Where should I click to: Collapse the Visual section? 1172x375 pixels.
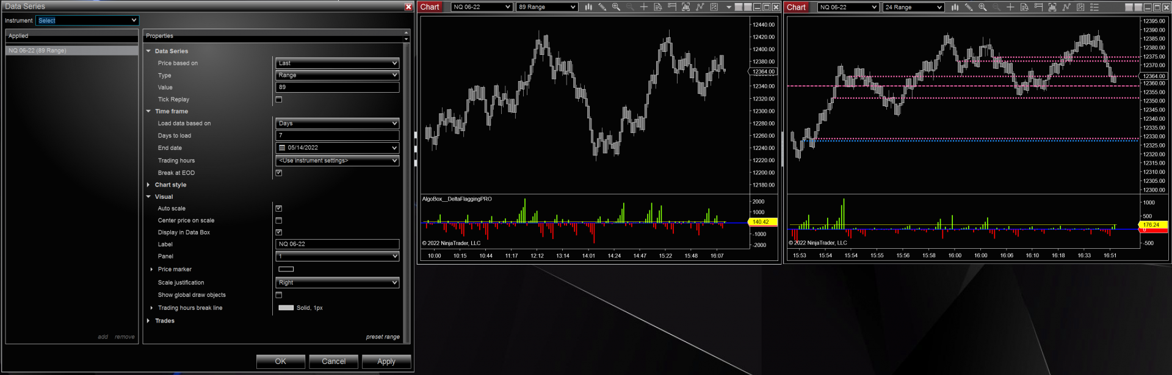(x=148, y=197)
